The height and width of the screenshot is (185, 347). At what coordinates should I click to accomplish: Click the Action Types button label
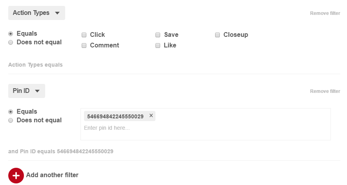(31, 13)
